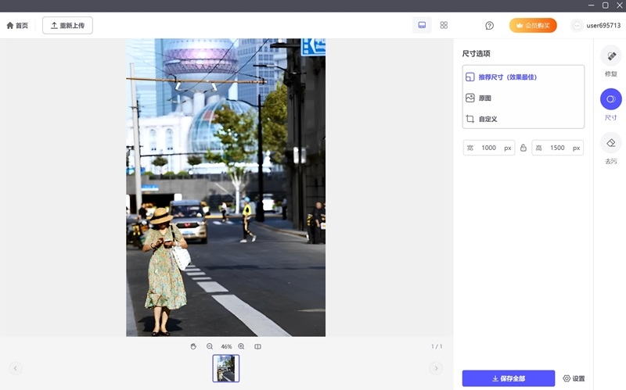Image resolution: width=626 pixels, height=390 pixels.
Task: Choose the 原图 (original image) option
Action: coord(484,98)
